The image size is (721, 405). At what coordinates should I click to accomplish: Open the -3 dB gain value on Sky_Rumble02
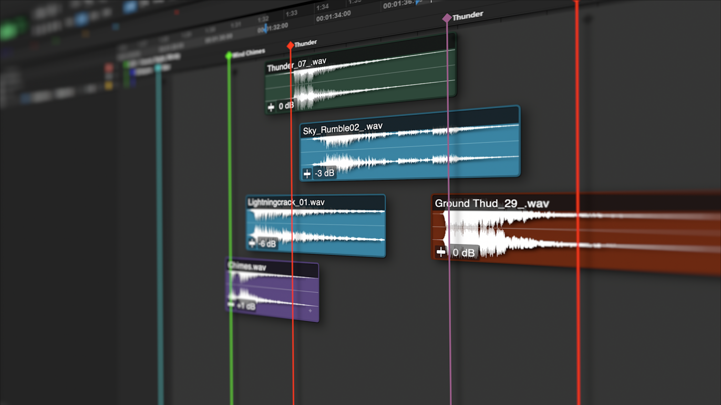325,173
